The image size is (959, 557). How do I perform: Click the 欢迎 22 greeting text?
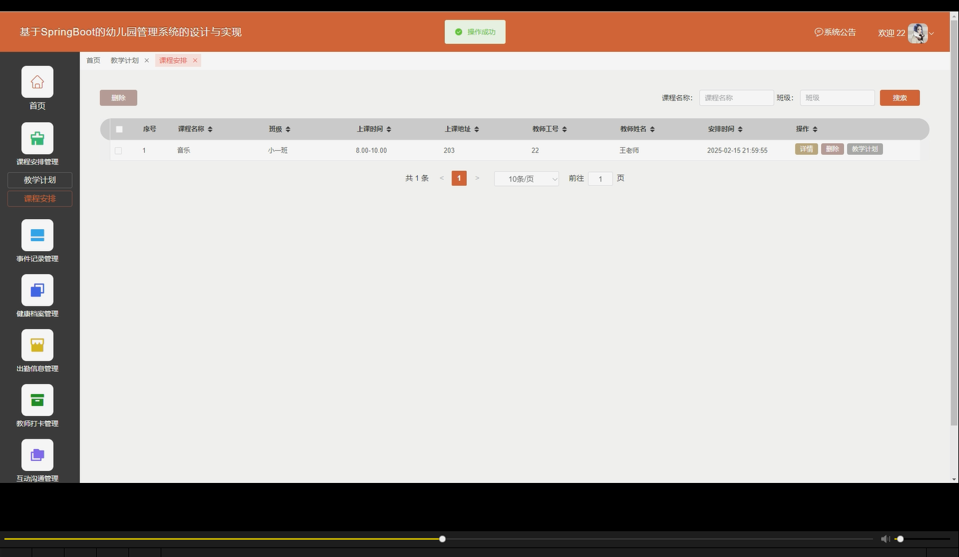tap(891, 34)
